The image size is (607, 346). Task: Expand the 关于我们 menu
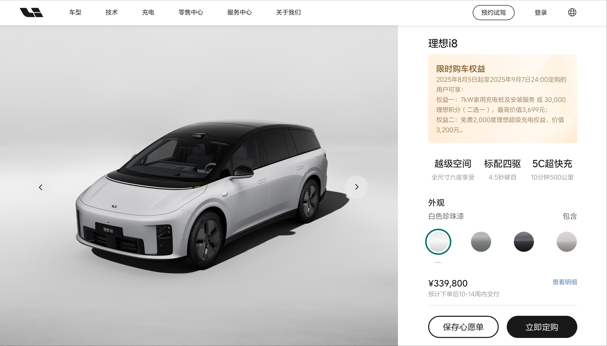click(288, 12)
